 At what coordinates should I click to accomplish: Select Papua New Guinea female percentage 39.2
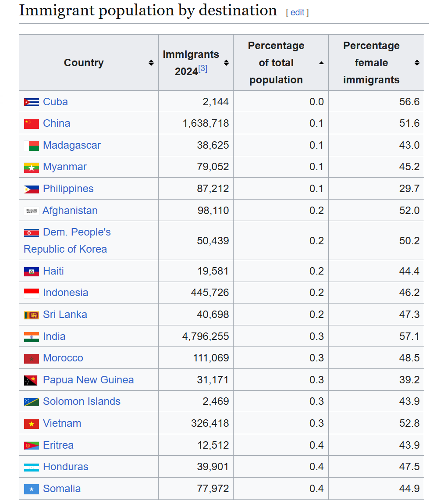(409, 380)
